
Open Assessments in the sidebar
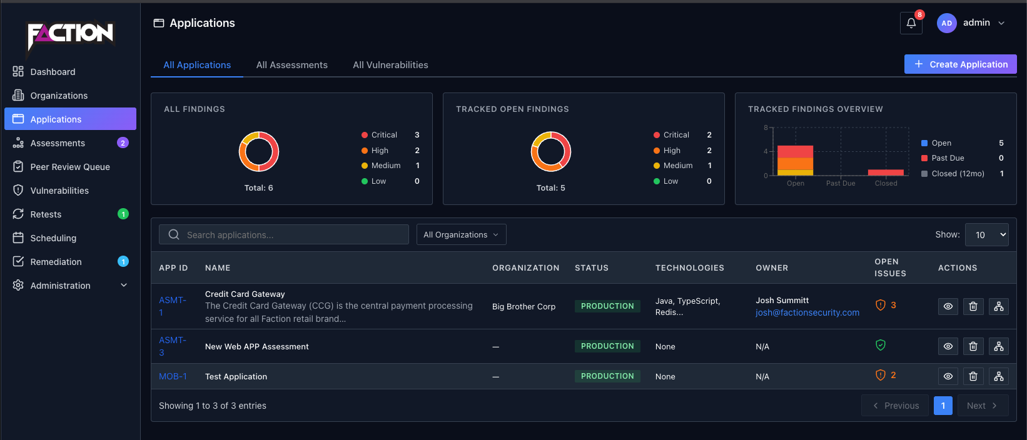[x=70, y=143]
